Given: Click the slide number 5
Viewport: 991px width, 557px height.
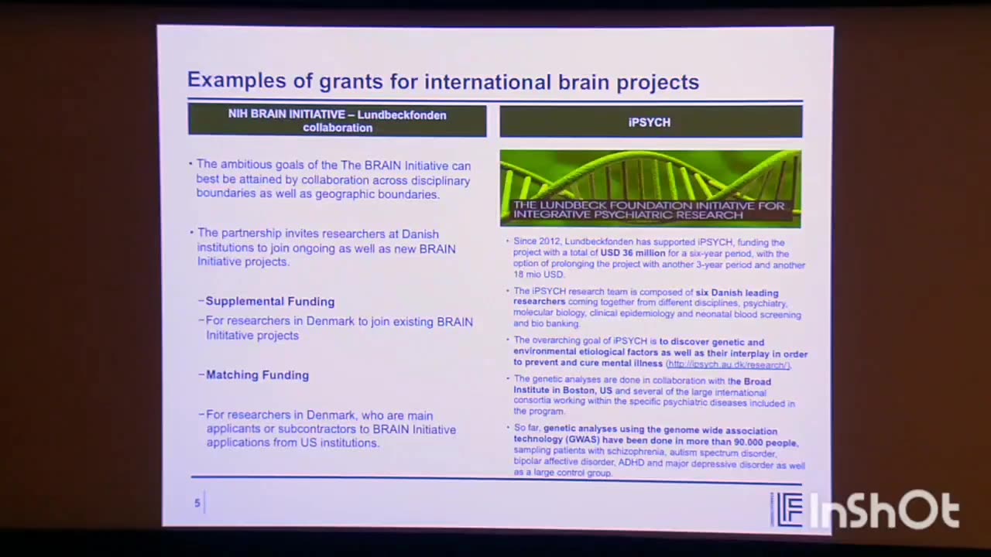Looking at the screenshot, I should 197,504.
